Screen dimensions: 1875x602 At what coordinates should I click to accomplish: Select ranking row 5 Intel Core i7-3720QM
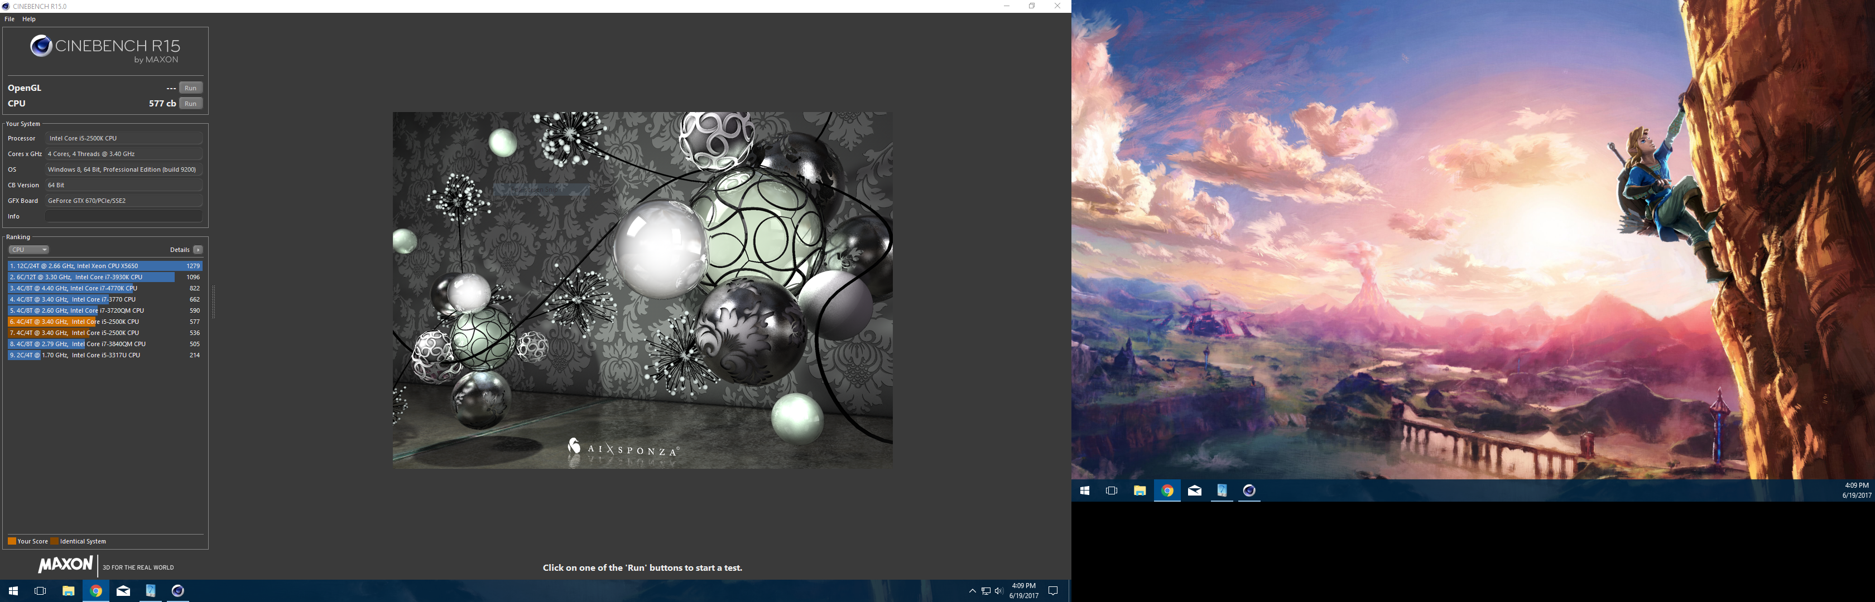coord(105,310)
